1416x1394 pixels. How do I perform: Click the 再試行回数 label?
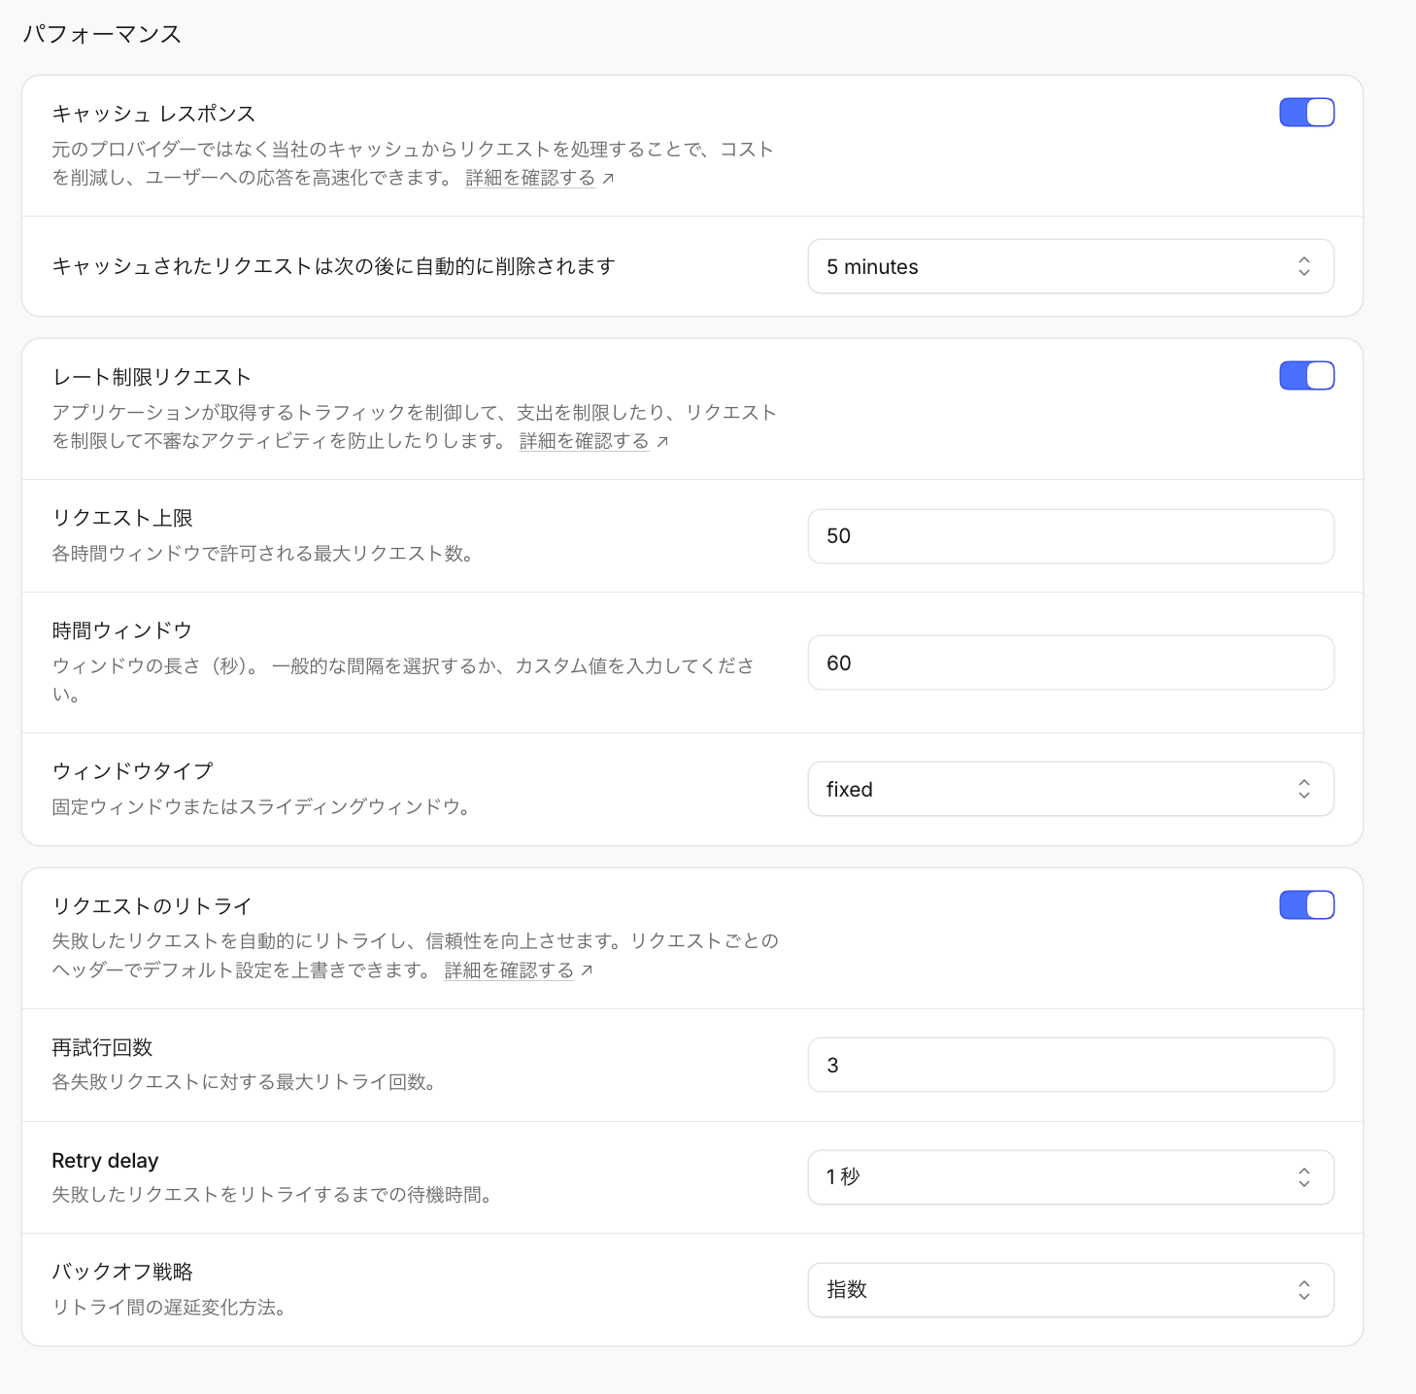click(102, 1047)
